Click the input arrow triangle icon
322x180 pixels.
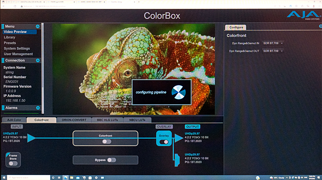[31, 138]
